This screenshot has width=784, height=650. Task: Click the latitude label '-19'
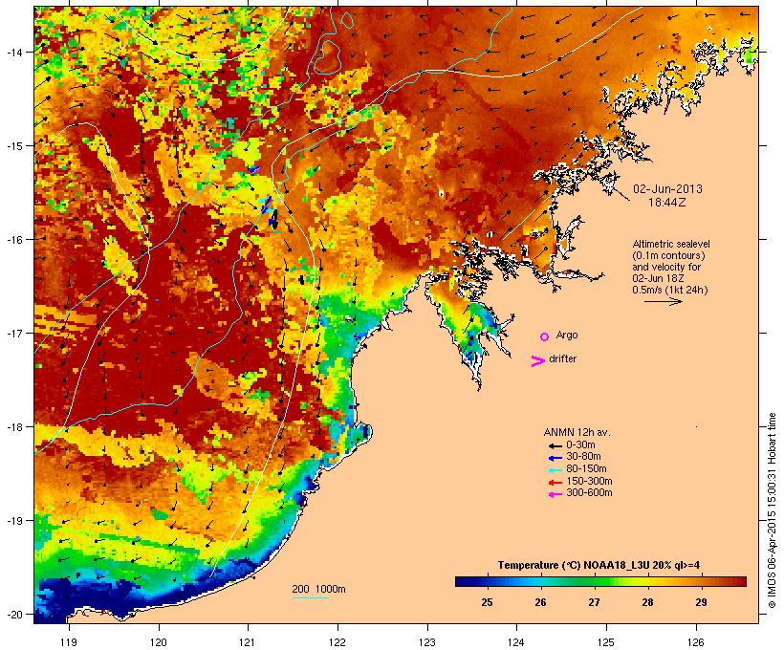14,521
